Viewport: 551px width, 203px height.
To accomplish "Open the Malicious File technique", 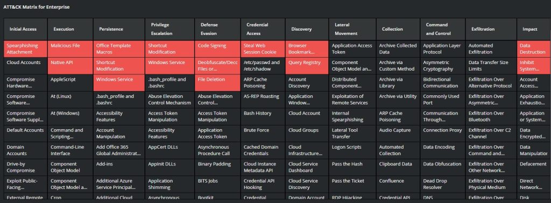I will tap(70, 49).
